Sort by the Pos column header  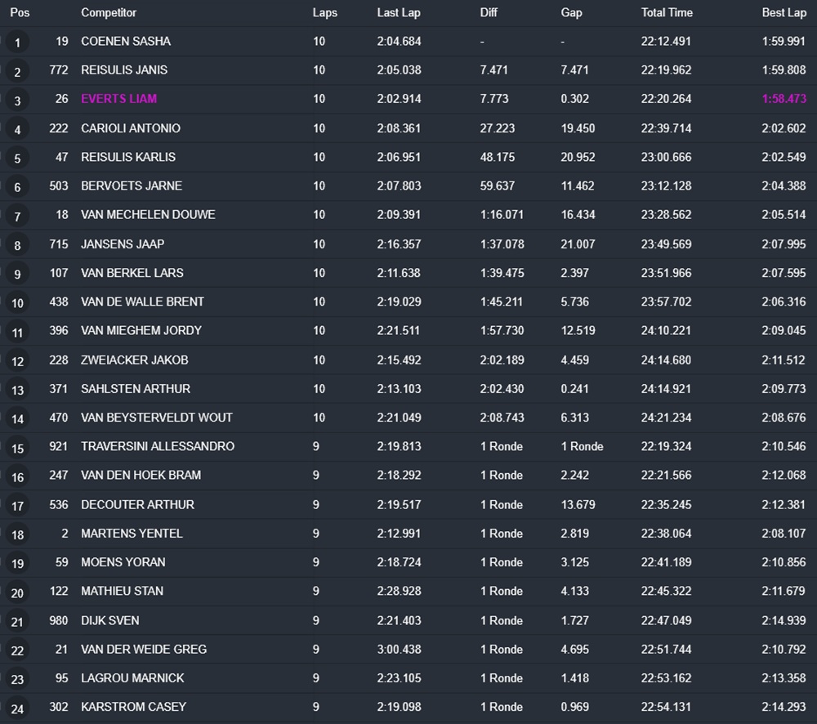20,12
